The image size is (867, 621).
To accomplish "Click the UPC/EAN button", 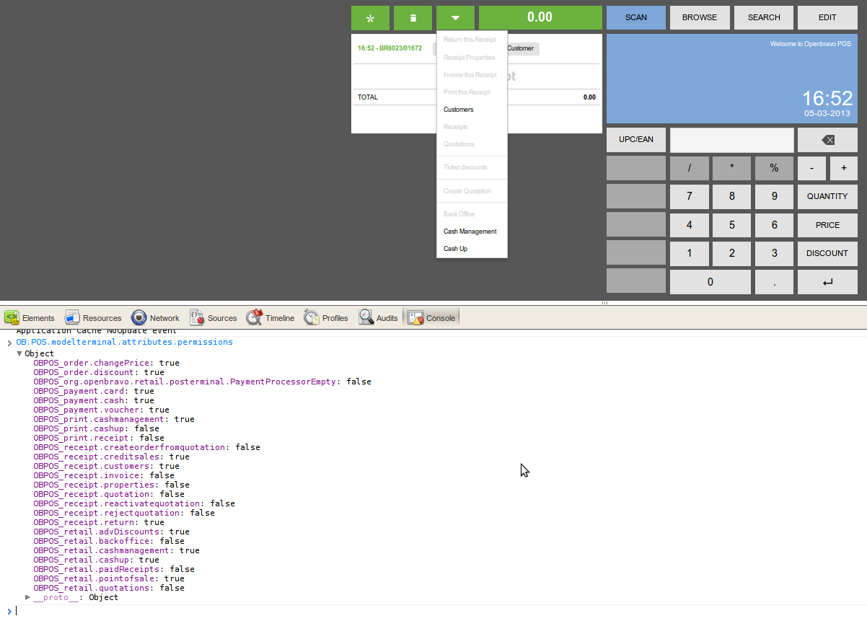I will click(x=635, y=139).
